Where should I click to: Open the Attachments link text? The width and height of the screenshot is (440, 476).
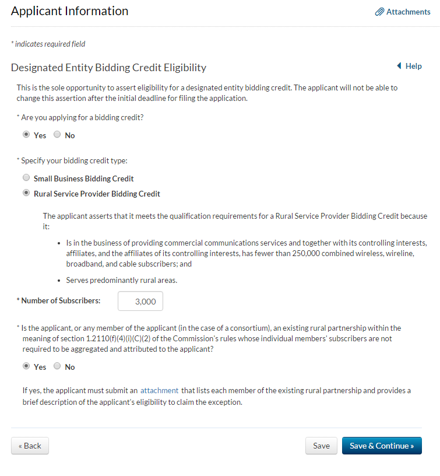408,12
